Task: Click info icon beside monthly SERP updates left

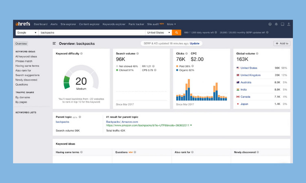Action: [x=267, y=33]
